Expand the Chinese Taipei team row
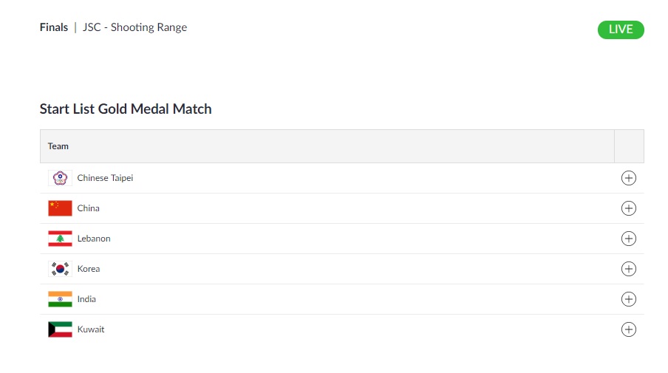This screenshot has width=668, height=373. point(628,178)
